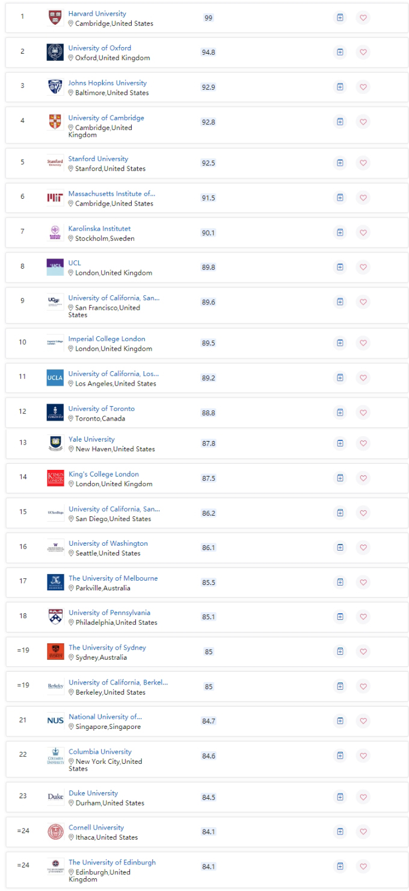Click the 90.1 score for Karolinska

[208, 233]
